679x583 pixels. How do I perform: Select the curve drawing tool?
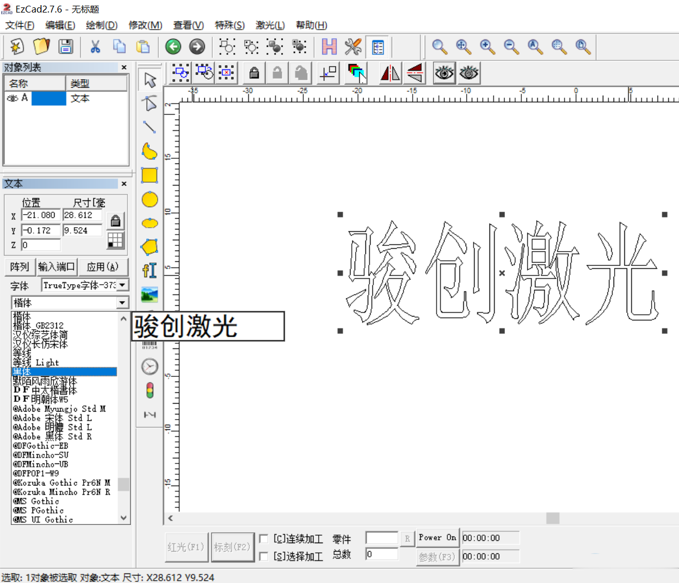[x=150, y=151]
